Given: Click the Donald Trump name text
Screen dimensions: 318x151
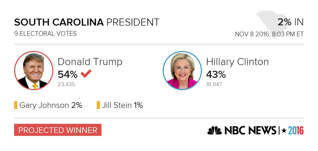Looking at the screenshot, I should coord(90,62).
